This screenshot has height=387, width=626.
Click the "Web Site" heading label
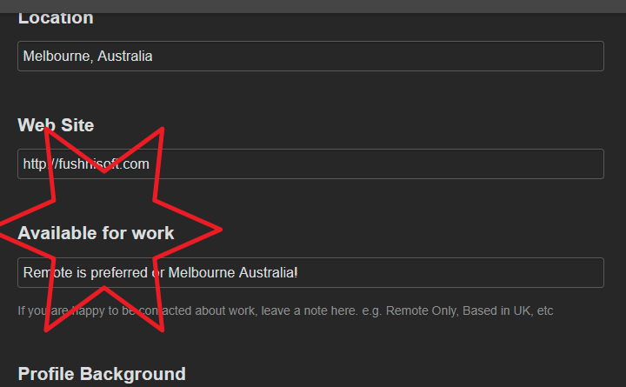click(56, 125)
